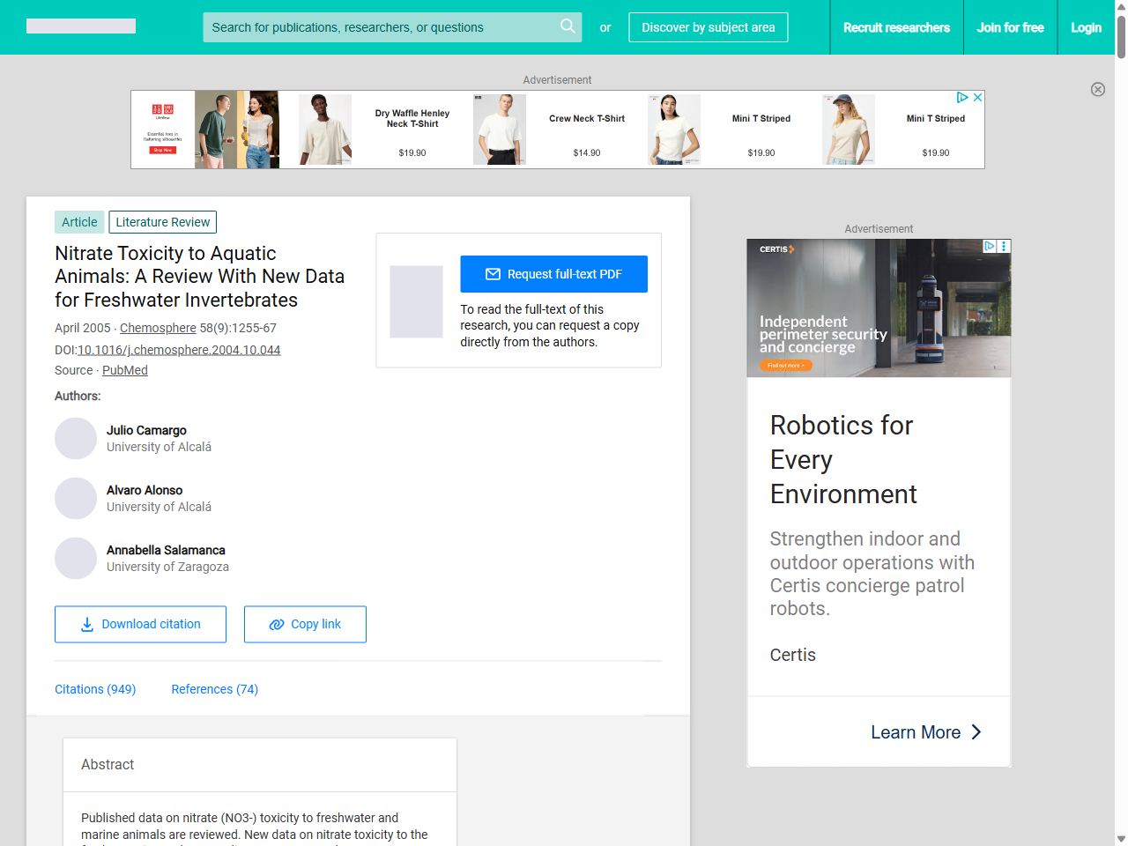1128x846 pixels.
Task: Click the circled dismiss icon near the page top right
Action: pos(1098,89)
